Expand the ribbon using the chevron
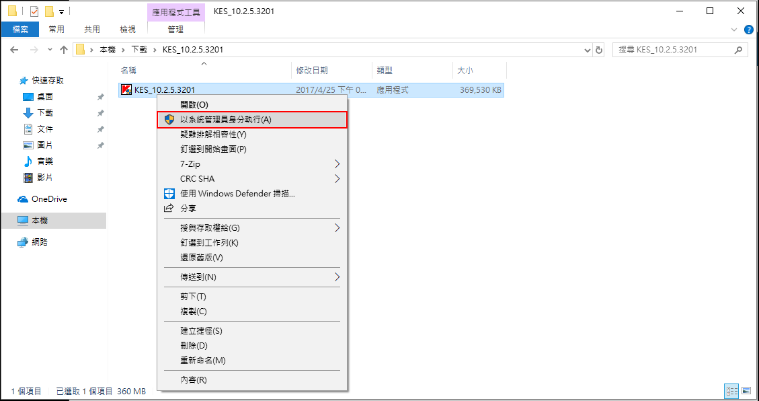759x401 pixels. (x=734, y=30)
